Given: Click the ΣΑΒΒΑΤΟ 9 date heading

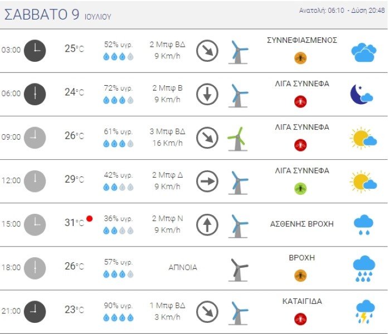Looking at the screenshot, I should [x=42, y=14].
